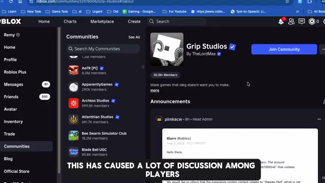Open the AoTR [PI] community icon
The height and width of the screenshot is (183, 325).
coord(74,70)
